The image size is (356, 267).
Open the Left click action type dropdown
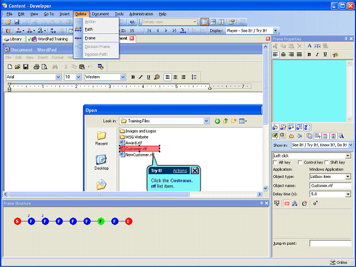(348, 156)
